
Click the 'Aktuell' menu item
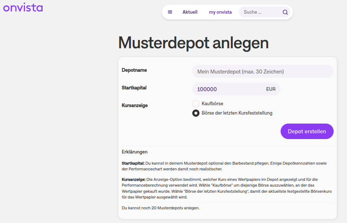click(x=190, y=12)
